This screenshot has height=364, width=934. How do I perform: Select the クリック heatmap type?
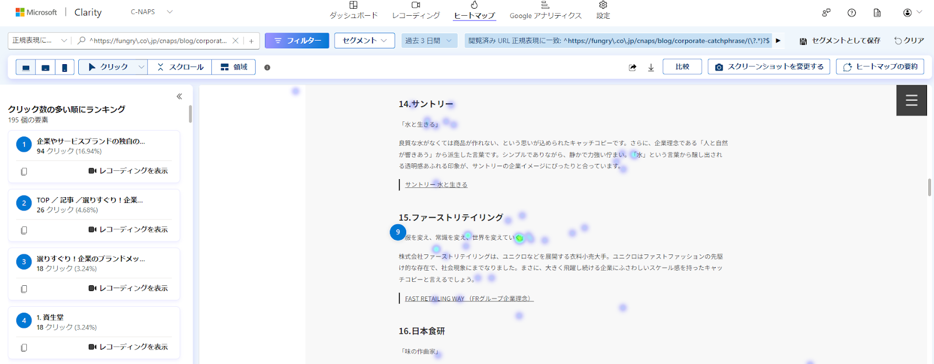(x=108, y=67)
